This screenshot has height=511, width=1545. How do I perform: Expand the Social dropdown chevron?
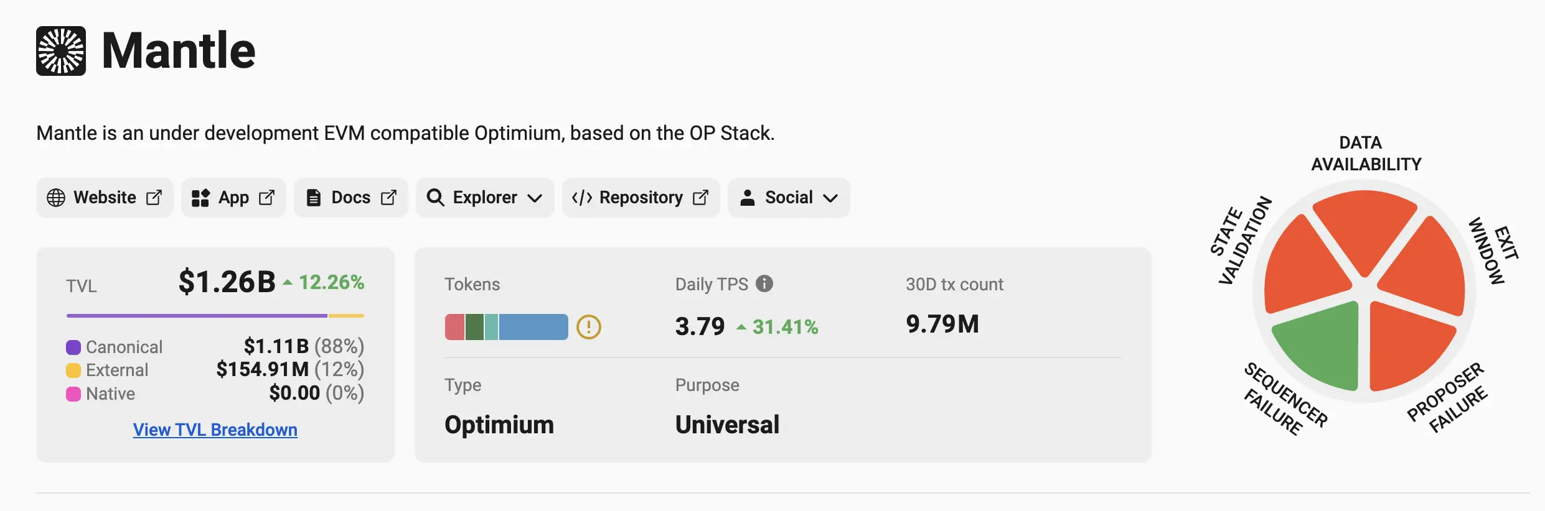pos(830,198)
